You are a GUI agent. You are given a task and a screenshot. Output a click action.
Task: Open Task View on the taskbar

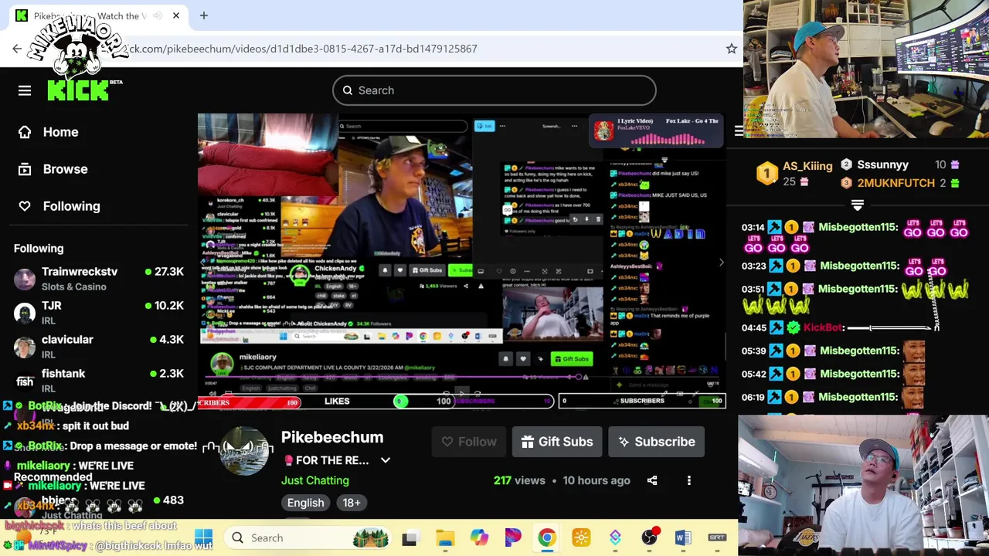click(x=410, y=537)
